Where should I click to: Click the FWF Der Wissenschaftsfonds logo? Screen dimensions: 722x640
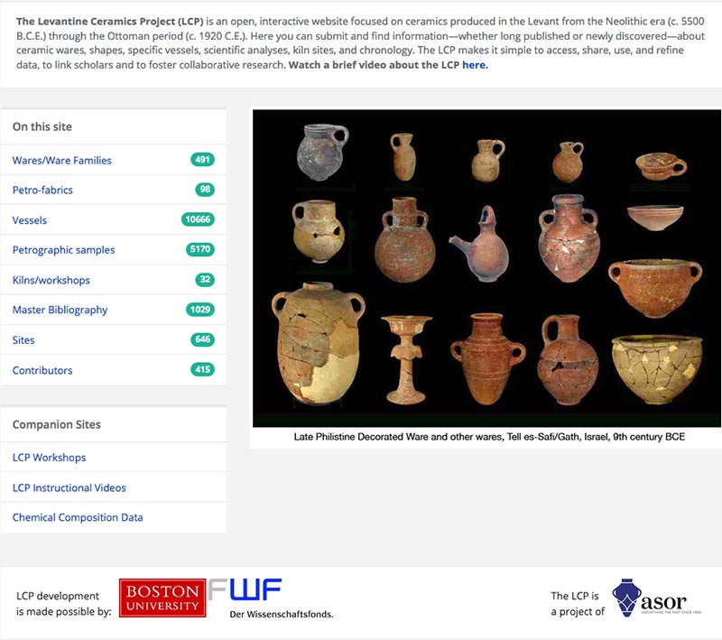pyautogui.click(x=270, y=598)
